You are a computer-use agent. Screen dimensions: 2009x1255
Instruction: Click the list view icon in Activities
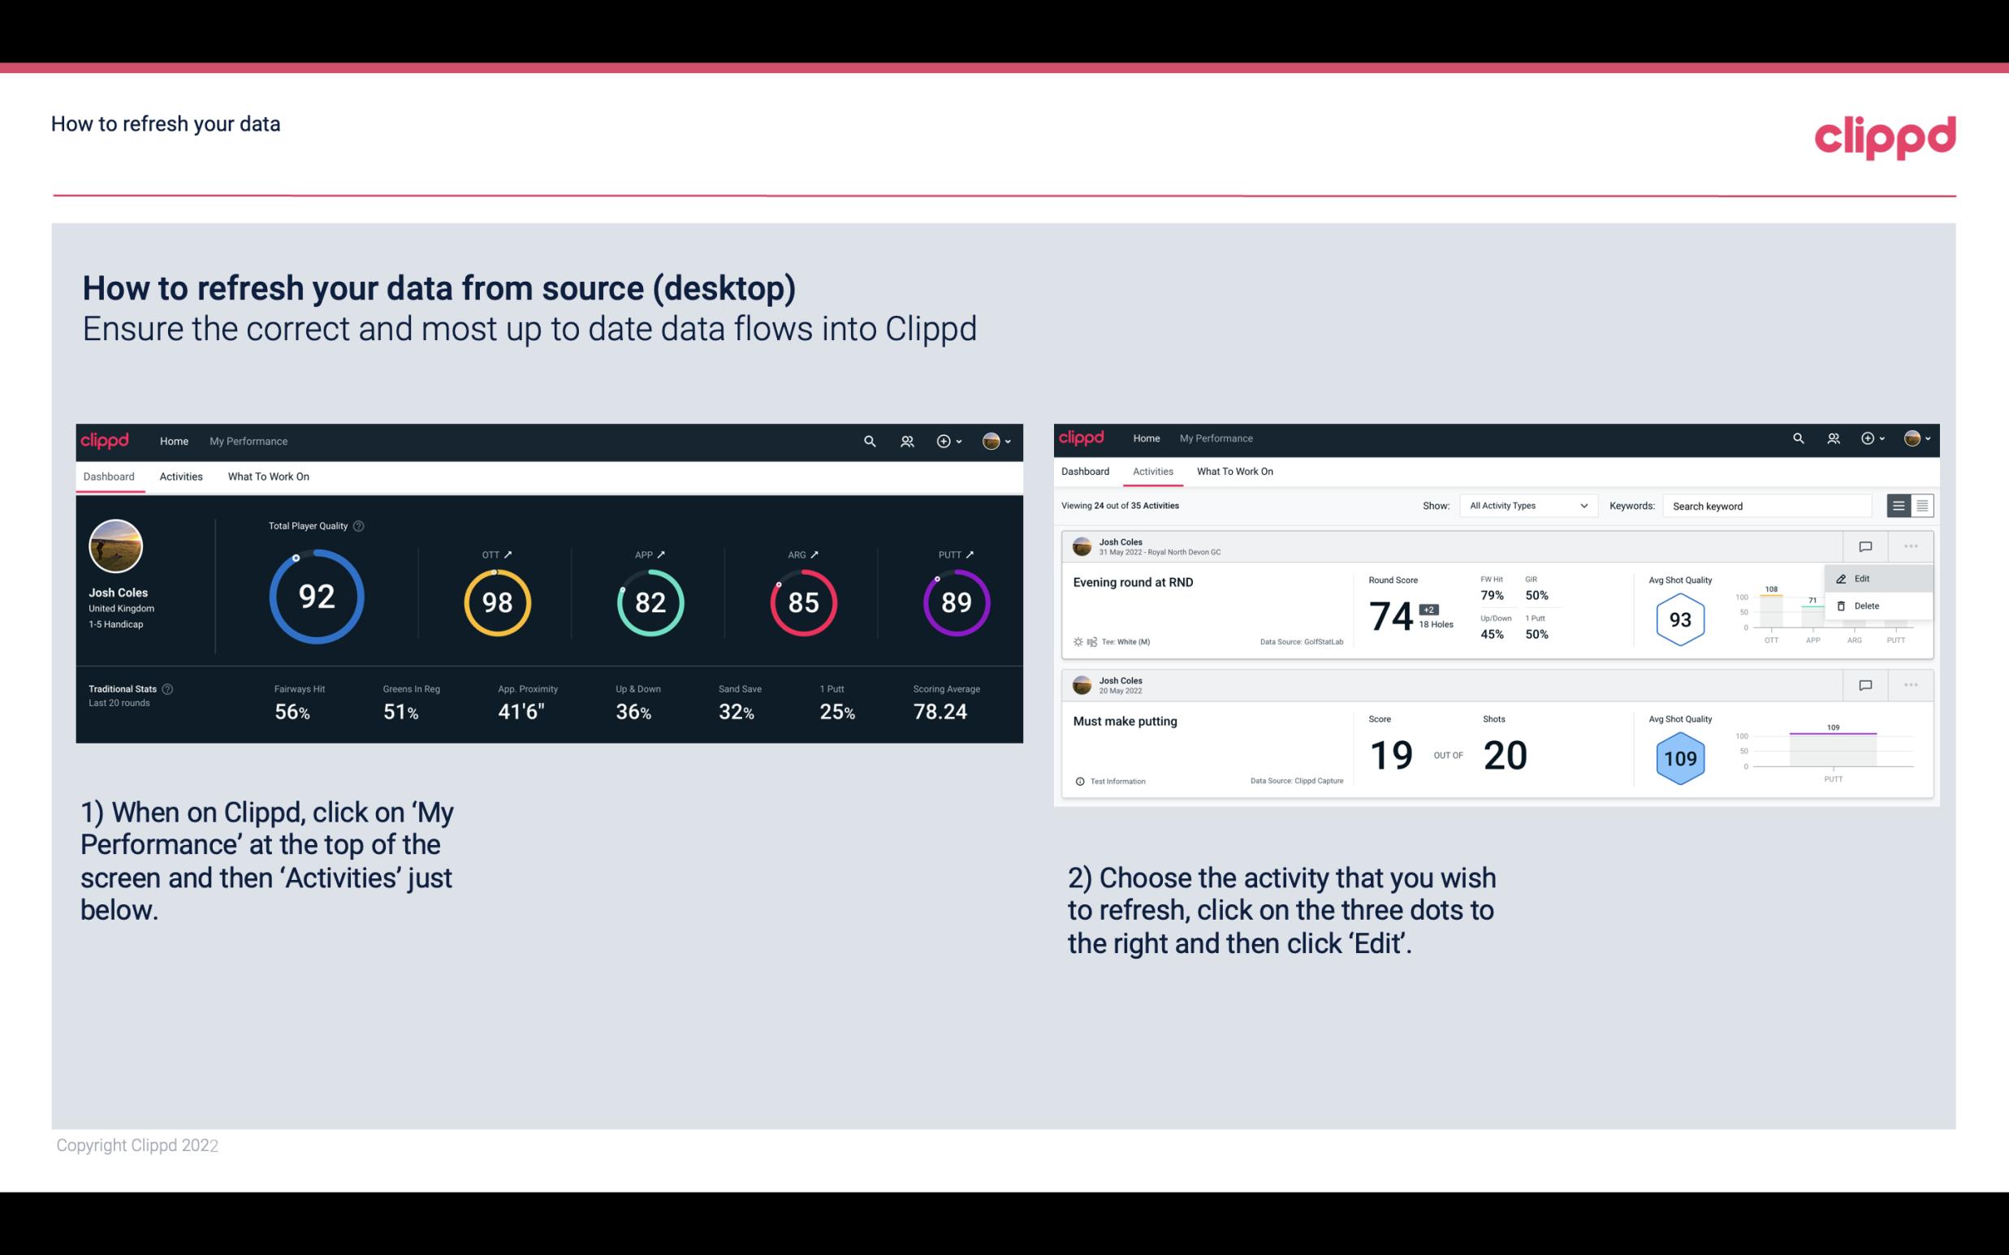click(1899, 505)
